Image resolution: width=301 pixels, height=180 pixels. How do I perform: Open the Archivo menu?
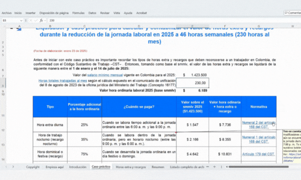pyautogui.click(x=7, y=13)
